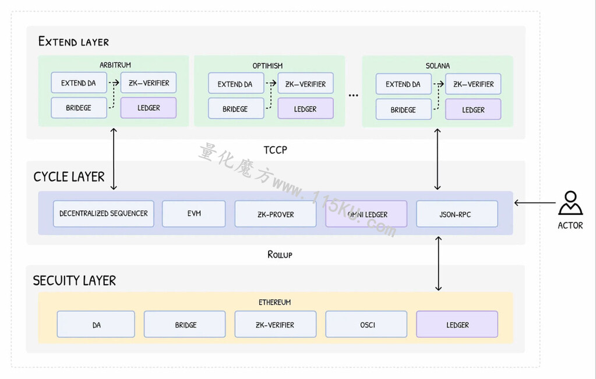
Task: Select the Decentralized Sequencer box
Action: [103, 214]
